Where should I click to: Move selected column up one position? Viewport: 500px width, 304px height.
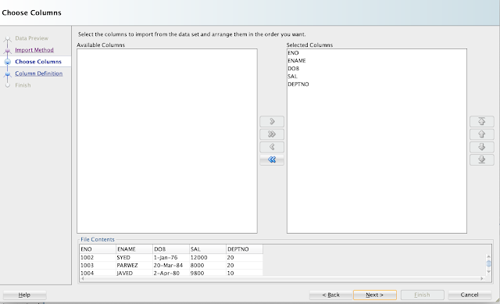coord(482,134)
